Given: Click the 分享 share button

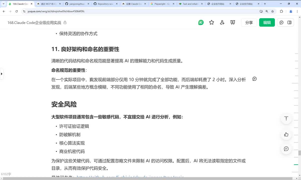Looking at the screenshot, I should click(249, 22).
